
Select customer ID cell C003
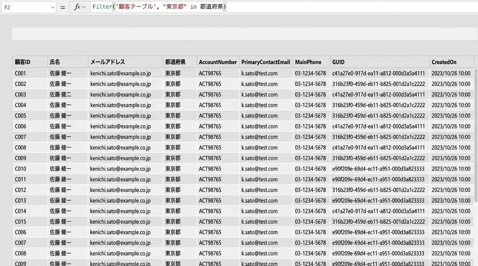30,95
